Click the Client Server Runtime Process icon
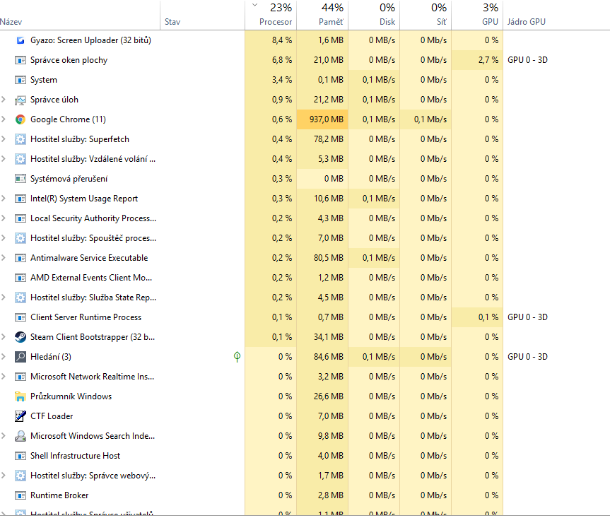 click(20, 317)
